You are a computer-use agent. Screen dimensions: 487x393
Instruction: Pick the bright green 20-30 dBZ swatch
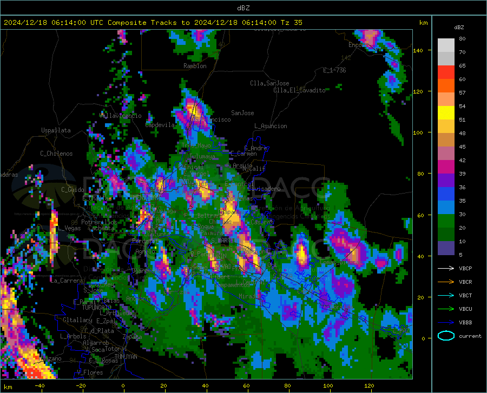point(446,221)
